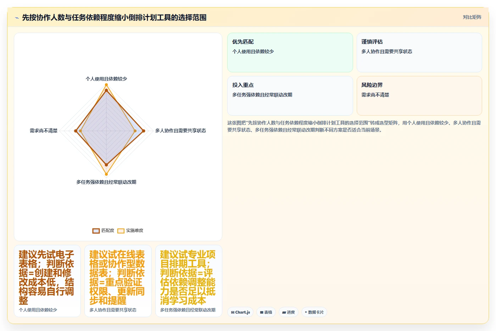The width and height of the screenshot is (496, 331).
Task: Click the 建议先试电子表格 recommendation card
Action: (47, 281)
